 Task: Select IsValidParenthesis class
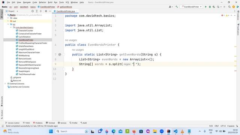(26, 46)
